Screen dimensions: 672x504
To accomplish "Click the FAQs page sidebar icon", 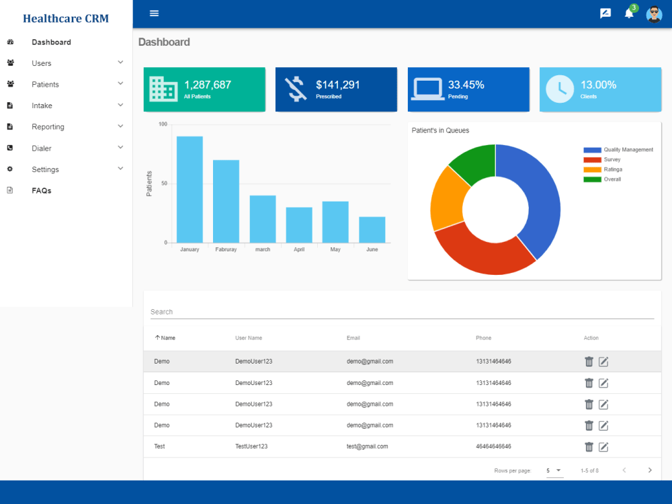I will pos(10,190).
